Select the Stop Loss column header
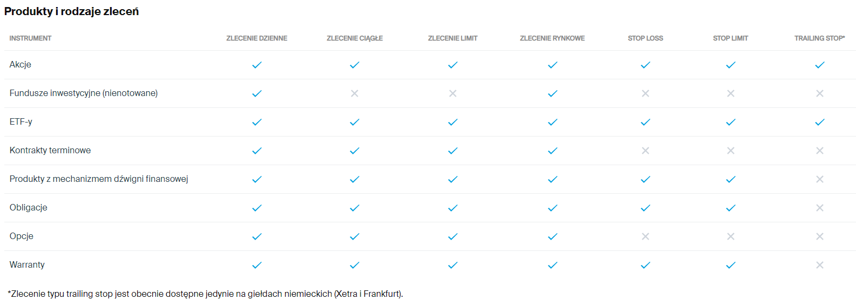 pos(645,38)
